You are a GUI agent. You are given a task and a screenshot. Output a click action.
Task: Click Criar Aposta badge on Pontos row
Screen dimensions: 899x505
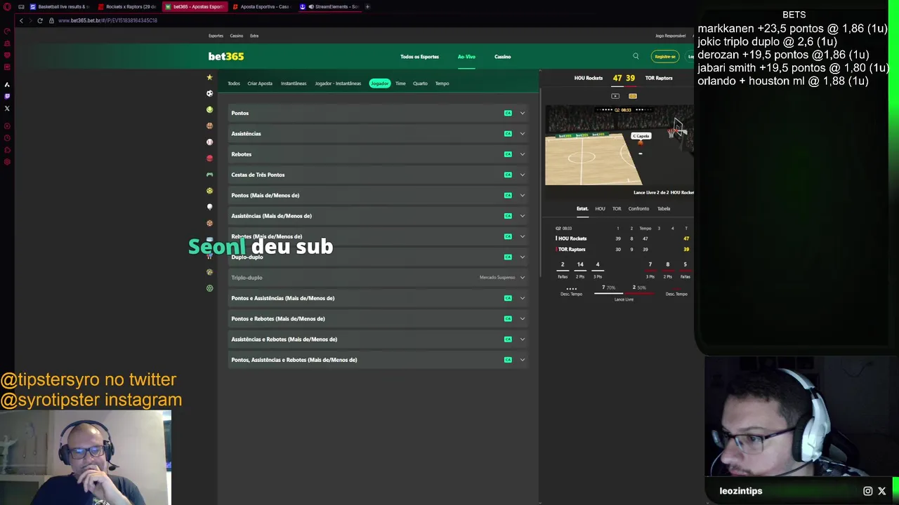[x=508, y=113]
